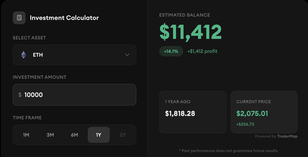308x157 pixels.
Task: Click the +$1,412 profit text
Action: pyautogui.click(x=202, y=51)
